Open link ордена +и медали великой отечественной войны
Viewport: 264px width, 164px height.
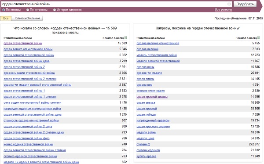pos(37,85)
